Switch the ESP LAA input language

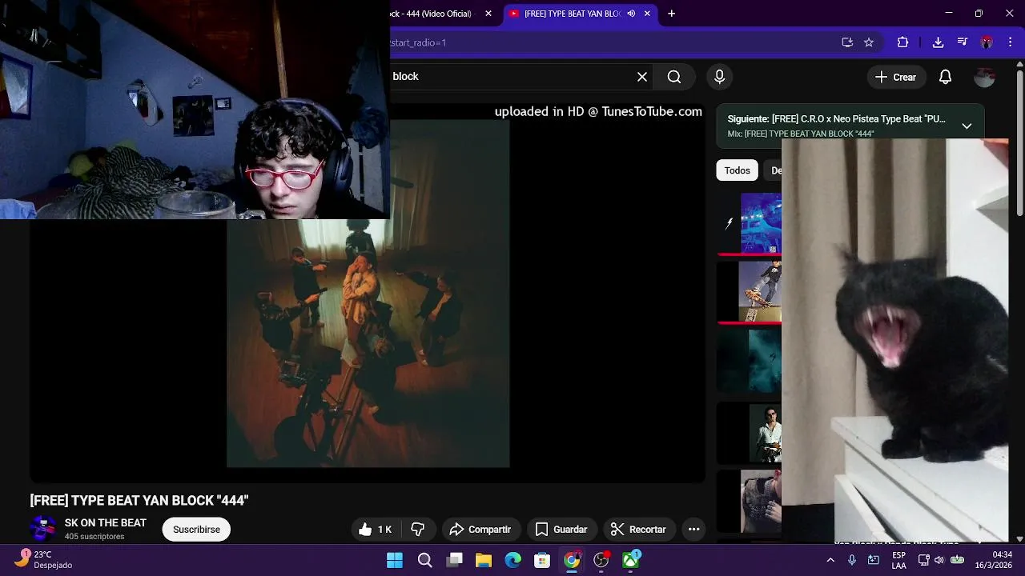point(899,560)
